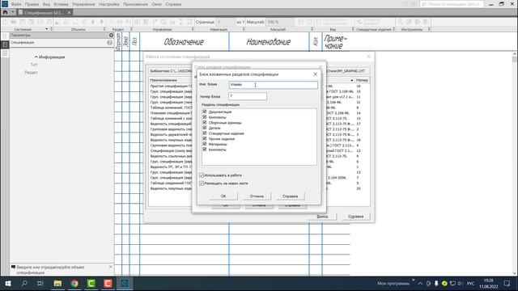Open Google Chrome from the taskbar
Image resolution: width=518 pixels, height=291 pixels.
click(x=74, y=284)
